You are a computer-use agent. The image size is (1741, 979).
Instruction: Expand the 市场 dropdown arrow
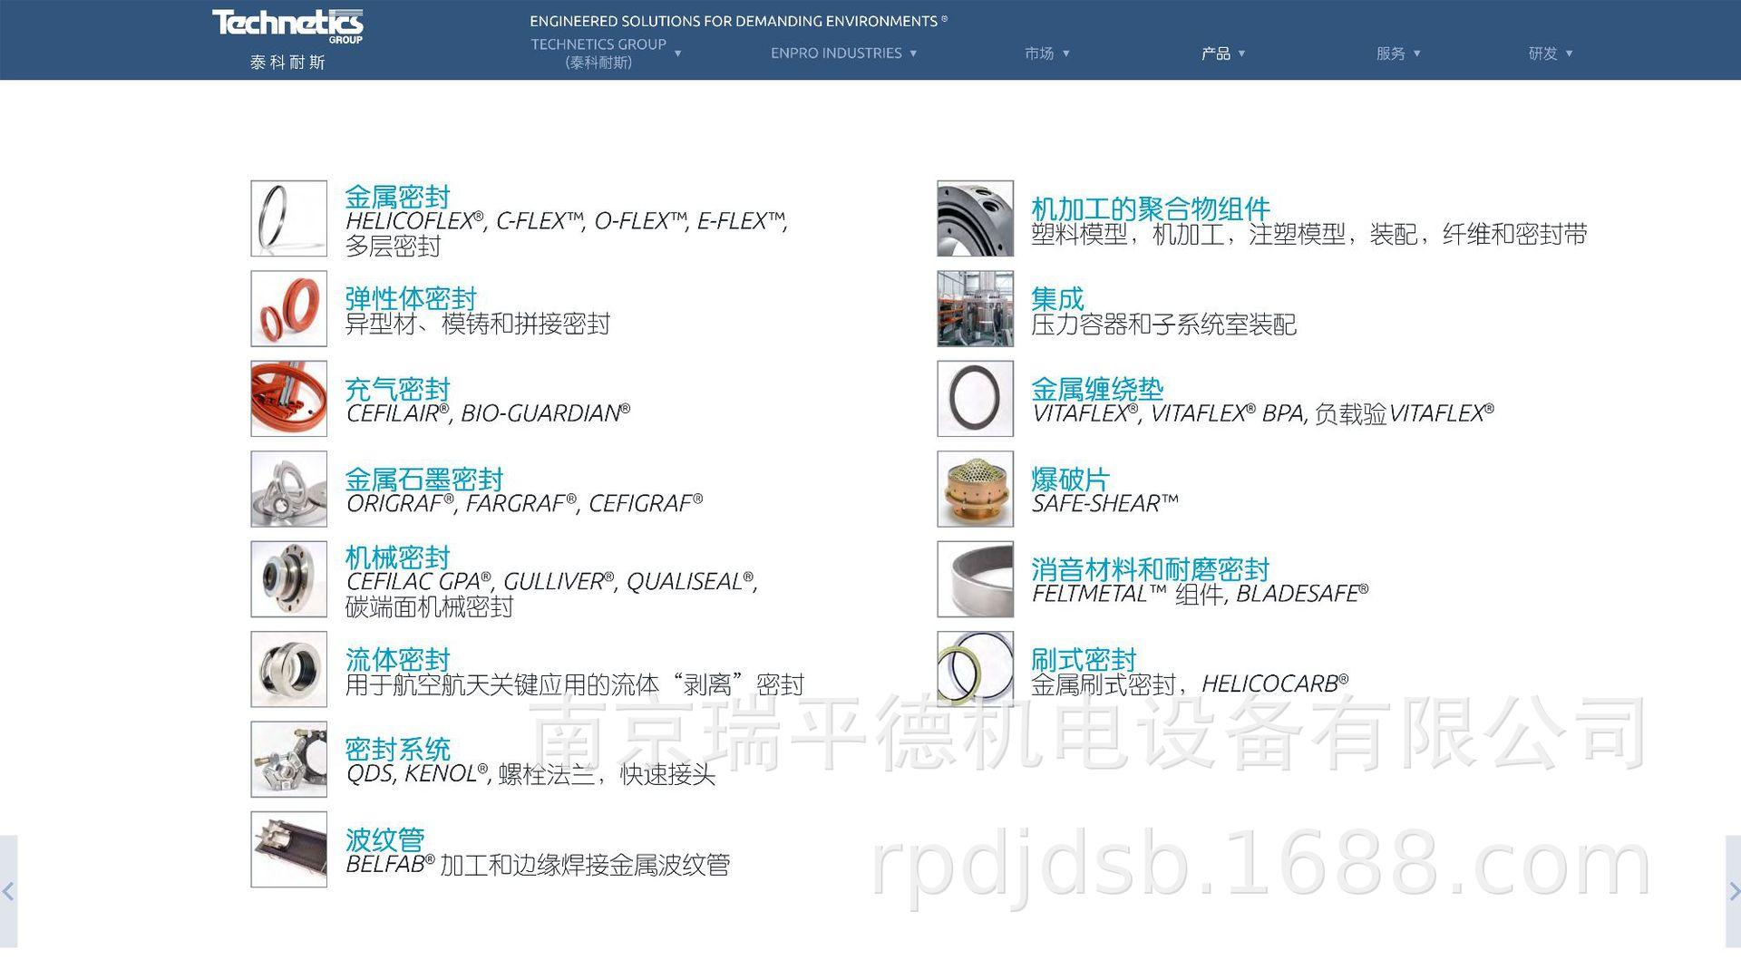click(x=1065, y=53)
